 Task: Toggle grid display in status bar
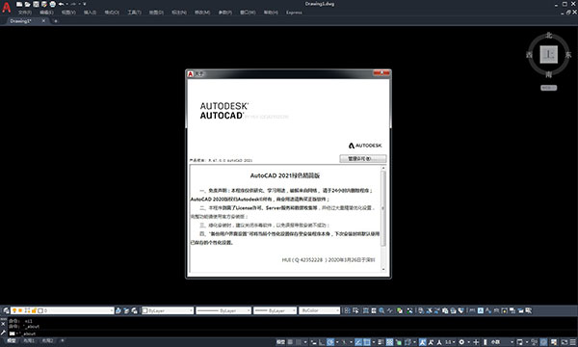(x=290, y=342)
